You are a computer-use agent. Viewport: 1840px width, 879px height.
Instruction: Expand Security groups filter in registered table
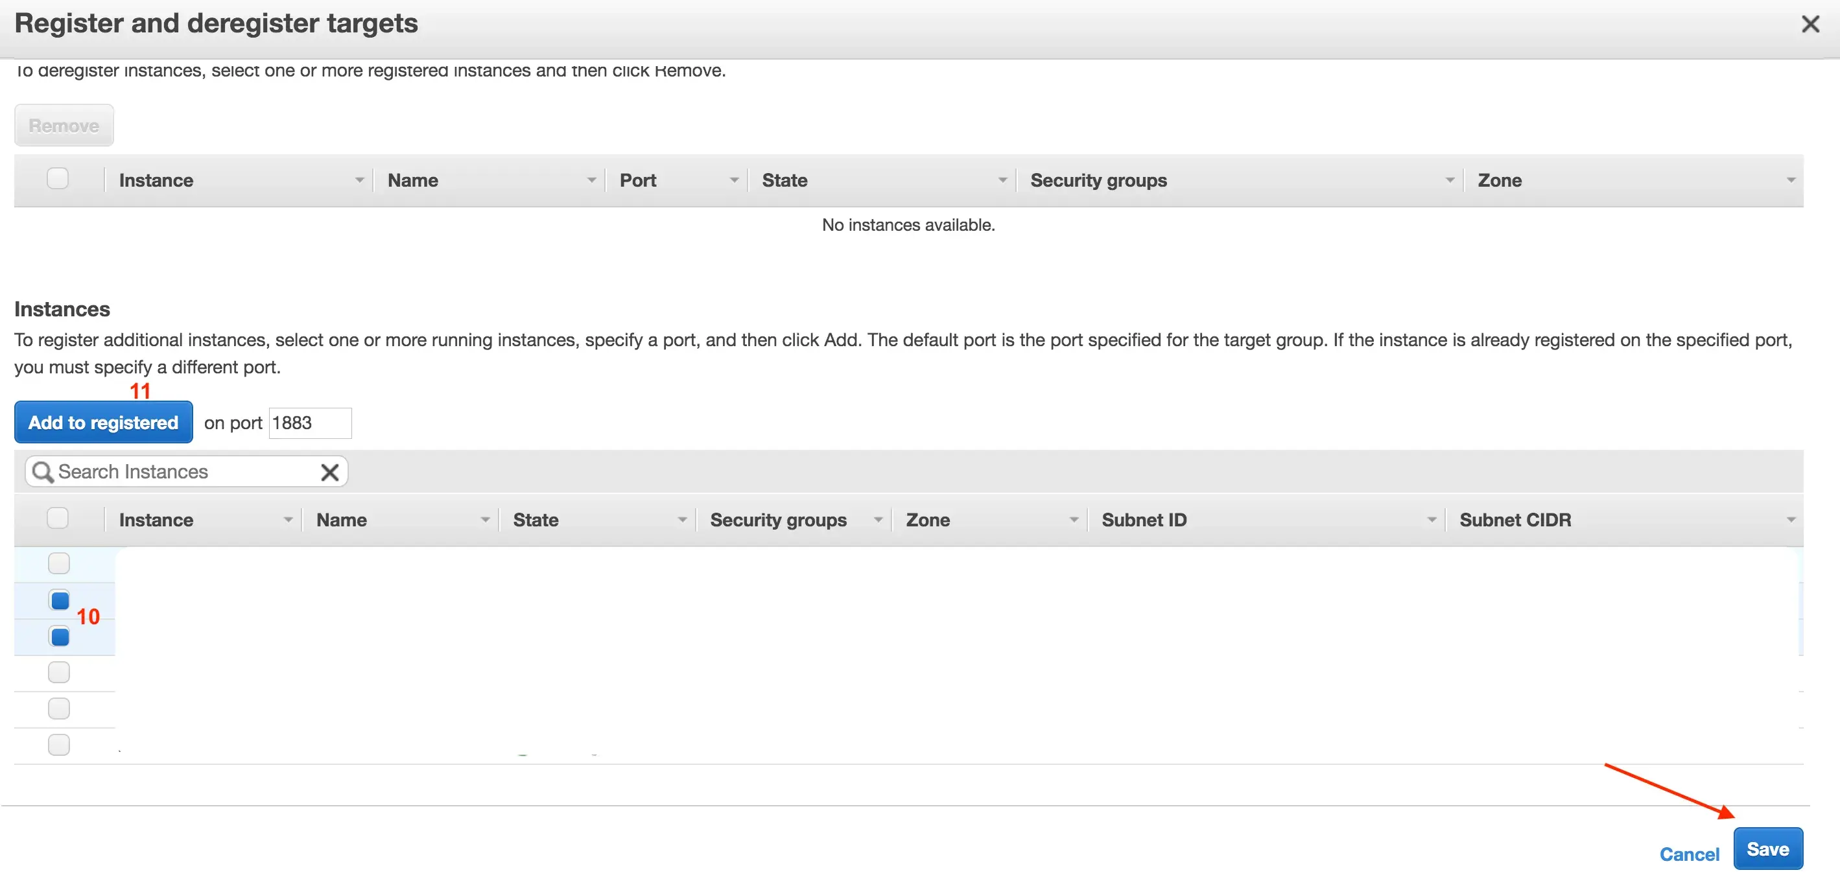click(x=1449, y=181)
